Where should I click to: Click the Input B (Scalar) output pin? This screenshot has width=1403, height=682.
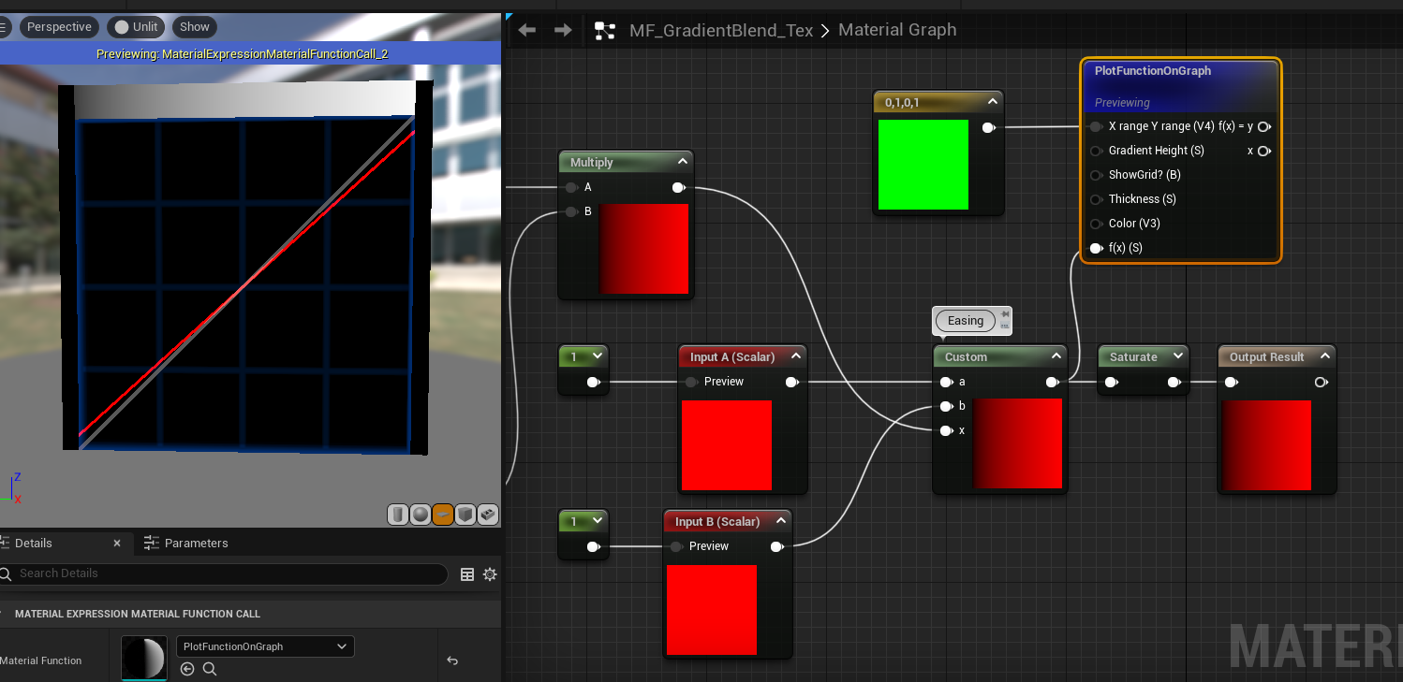[777, 546]
